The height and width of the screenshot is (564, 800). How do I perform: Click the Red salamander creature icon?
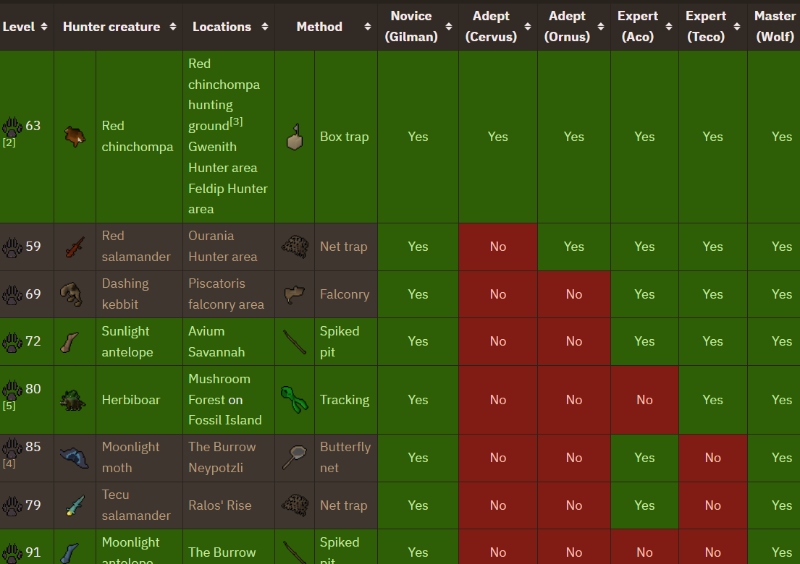point(75,247)
